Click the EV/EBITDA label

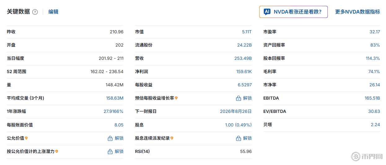point(274,111)
